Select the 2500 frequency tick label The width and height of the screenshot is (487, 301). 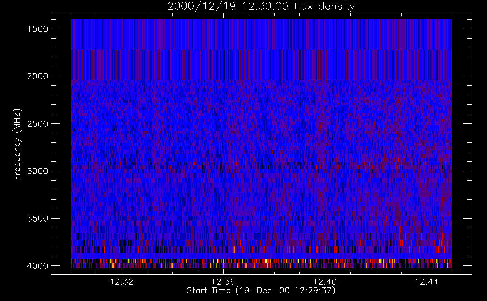[x=38, y=124]
